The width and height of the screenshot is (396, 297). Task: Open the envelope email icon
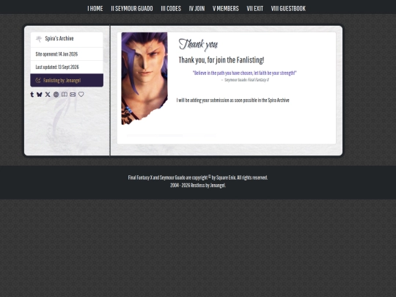[x=73, y=95]
